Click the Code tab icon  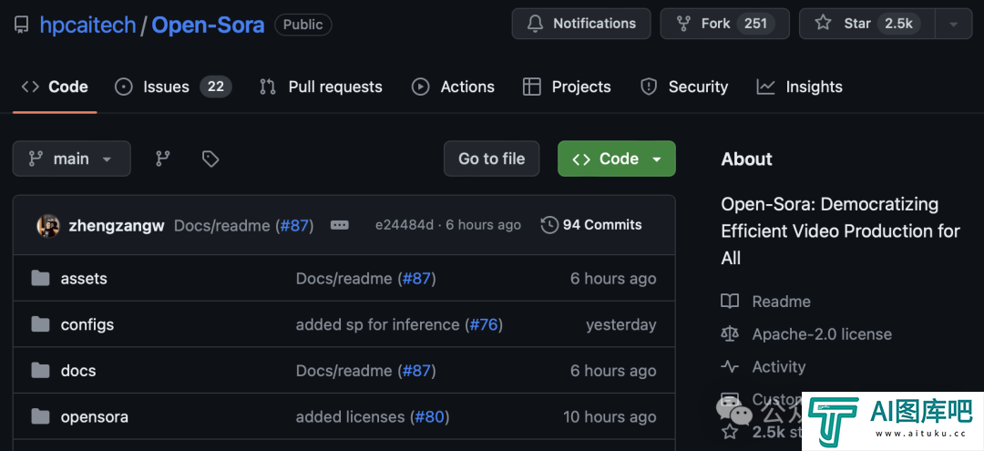(30, 87)
